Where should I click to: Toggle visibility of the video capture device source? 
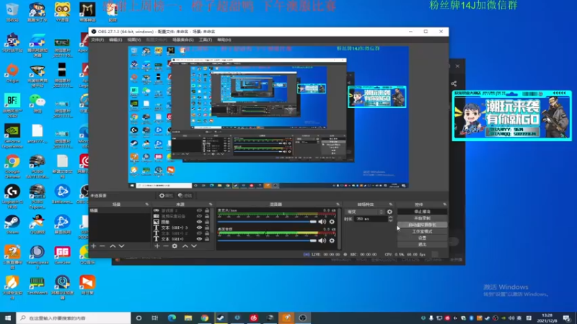click(x=199, y=216)
